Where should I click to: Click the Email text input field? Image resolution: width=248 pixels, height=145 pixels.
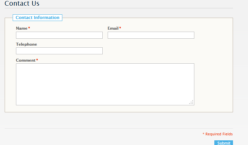click(x=151, y=35)
